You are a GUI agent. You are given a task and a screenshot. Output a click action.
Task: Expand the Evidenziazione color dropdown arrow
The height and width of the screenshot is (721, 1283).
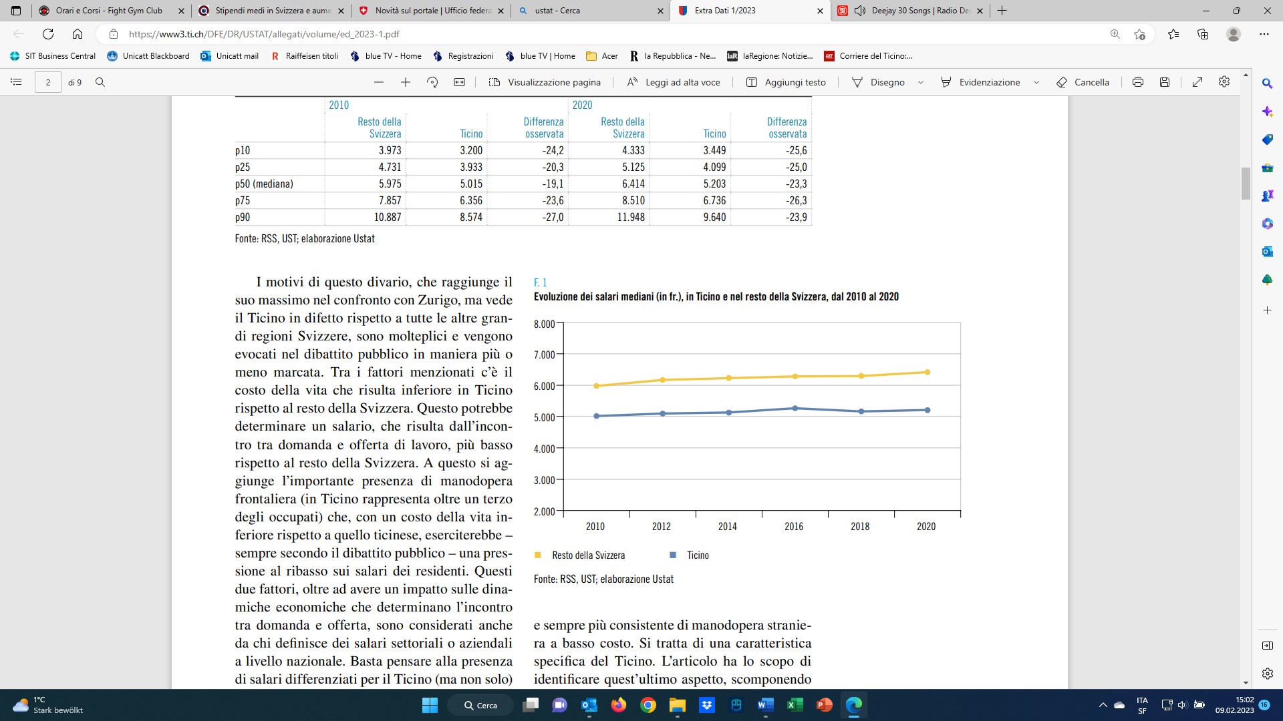1036,82
